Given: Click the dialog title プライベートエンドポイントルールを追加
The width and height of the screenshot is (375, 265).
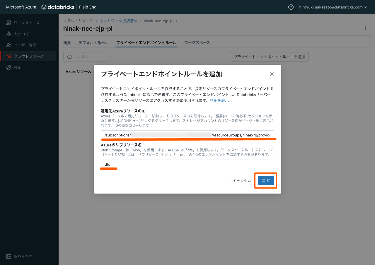Looking at the screenshot, I should click(161, 74).
